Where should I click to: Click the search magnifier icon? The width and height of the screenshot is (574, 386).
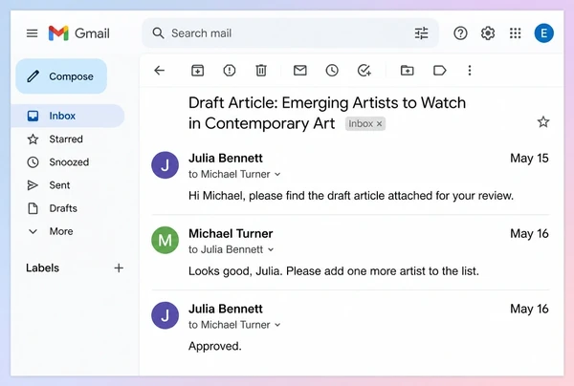[158, 33]
